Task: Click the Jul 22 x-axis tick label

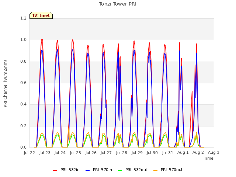Action: tap(29, 153)
